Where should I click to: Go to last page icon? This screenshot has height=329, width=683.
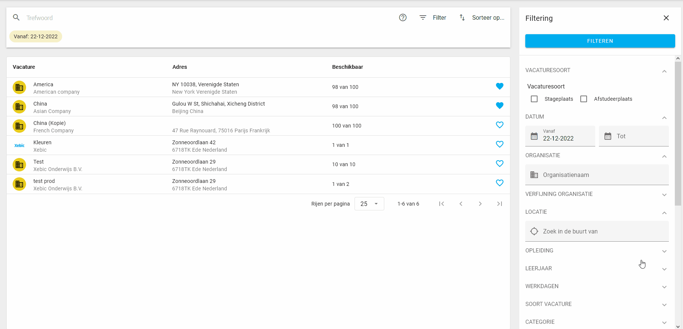click(x=500, y=204)
